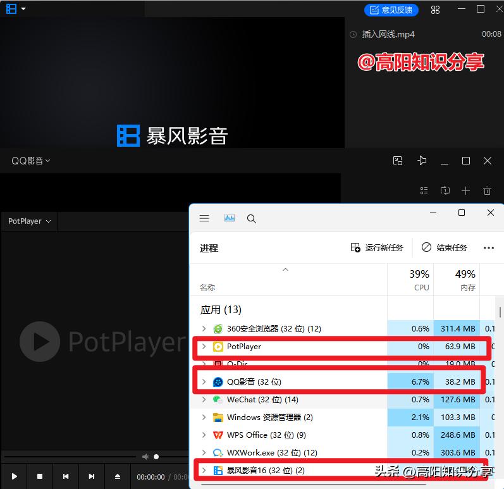Click the Task Manager performance graph icon
This screenshot has height=489, width=504.
coord(229,218)
